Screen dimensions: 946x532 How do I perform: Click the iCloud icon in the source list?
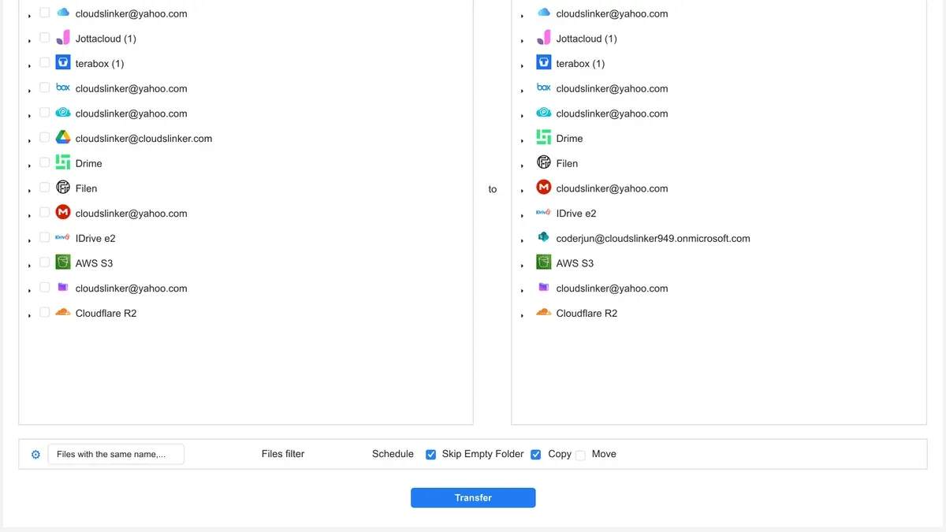(63, 13)
